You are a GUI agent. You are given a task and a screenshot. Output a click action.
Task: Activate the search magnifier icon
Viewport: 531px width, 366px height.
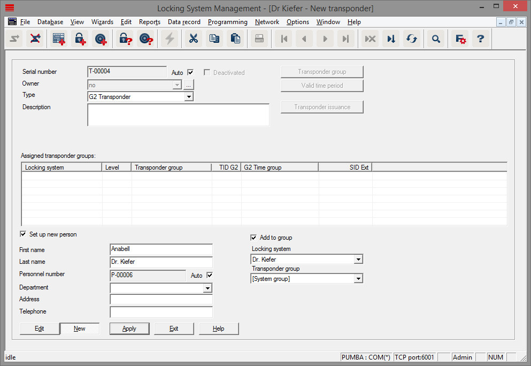436,39
